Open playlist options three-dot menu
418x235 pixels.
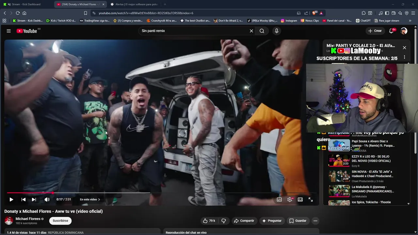pos(404,57)
